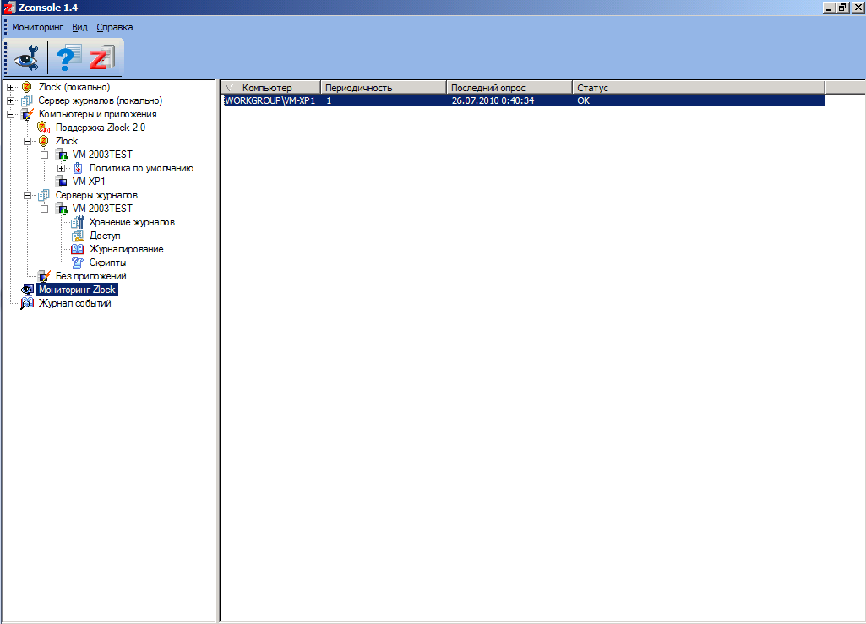
Task: Collapse the Серверы журналов node
Action: coord(27,196)
